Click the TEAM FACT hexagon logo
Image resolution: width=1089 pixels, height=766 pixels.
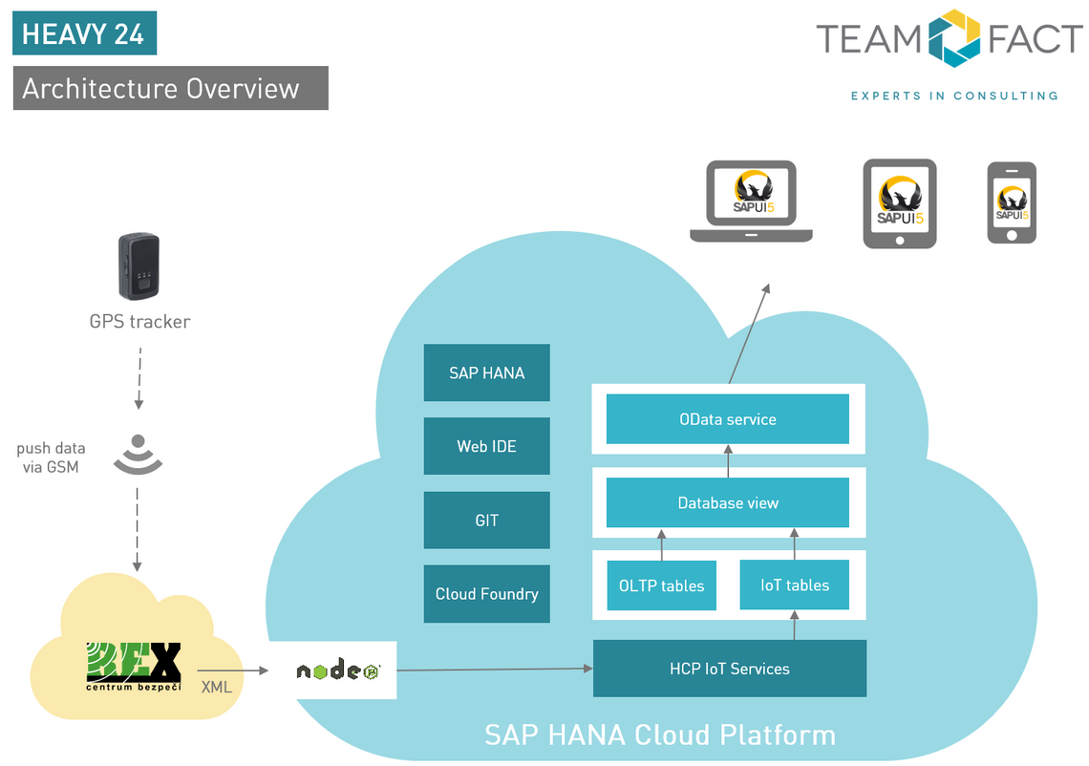[x=954, y=38]
